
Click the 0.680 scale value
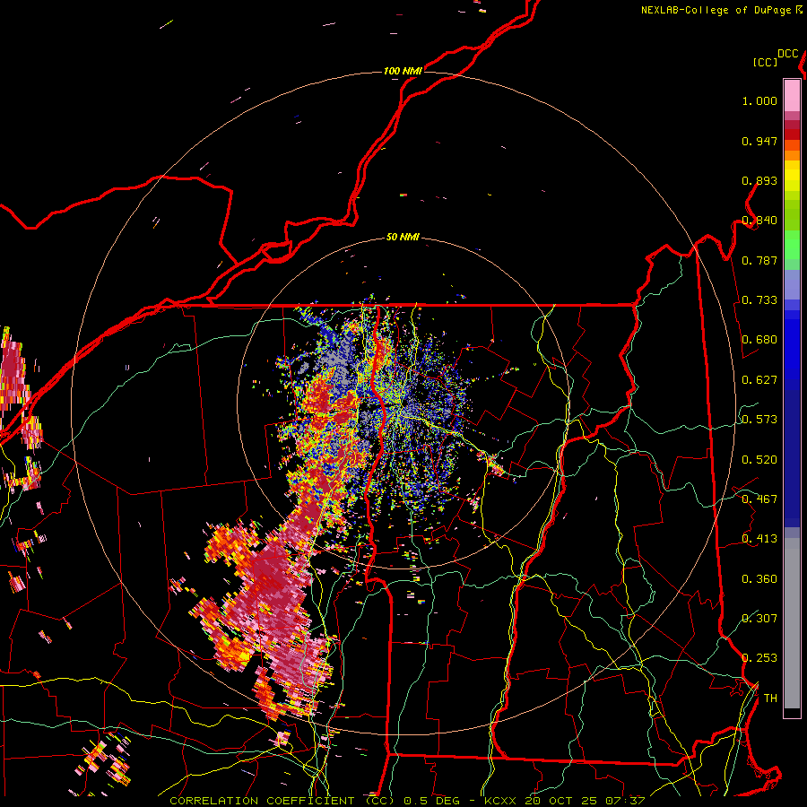click(759, 340)
